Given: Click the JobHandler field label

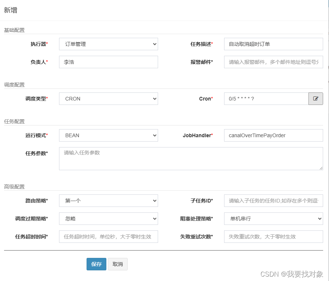Looking at the screenshot, I should click(198, 135).
